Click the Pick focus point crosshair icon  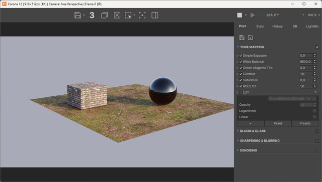click(x=142, y=15)
